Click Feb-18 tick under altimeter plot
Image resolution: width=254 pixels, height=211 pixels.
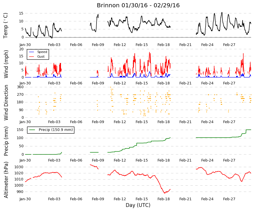coord(163,199)
